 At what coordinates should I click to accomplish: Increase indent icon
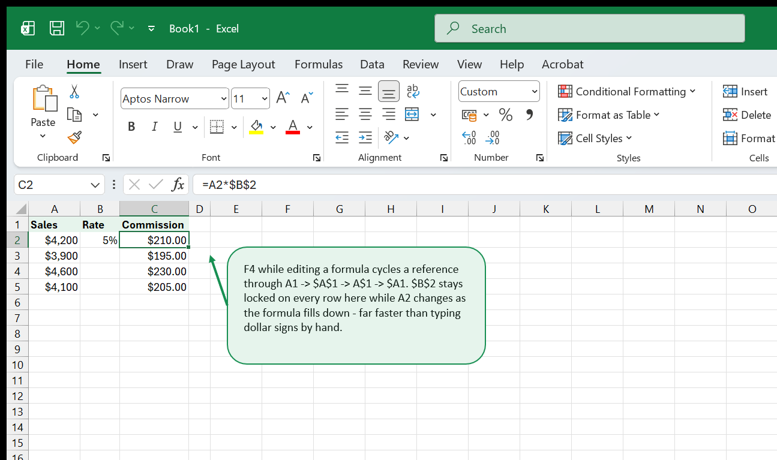[x=365, y=138]
